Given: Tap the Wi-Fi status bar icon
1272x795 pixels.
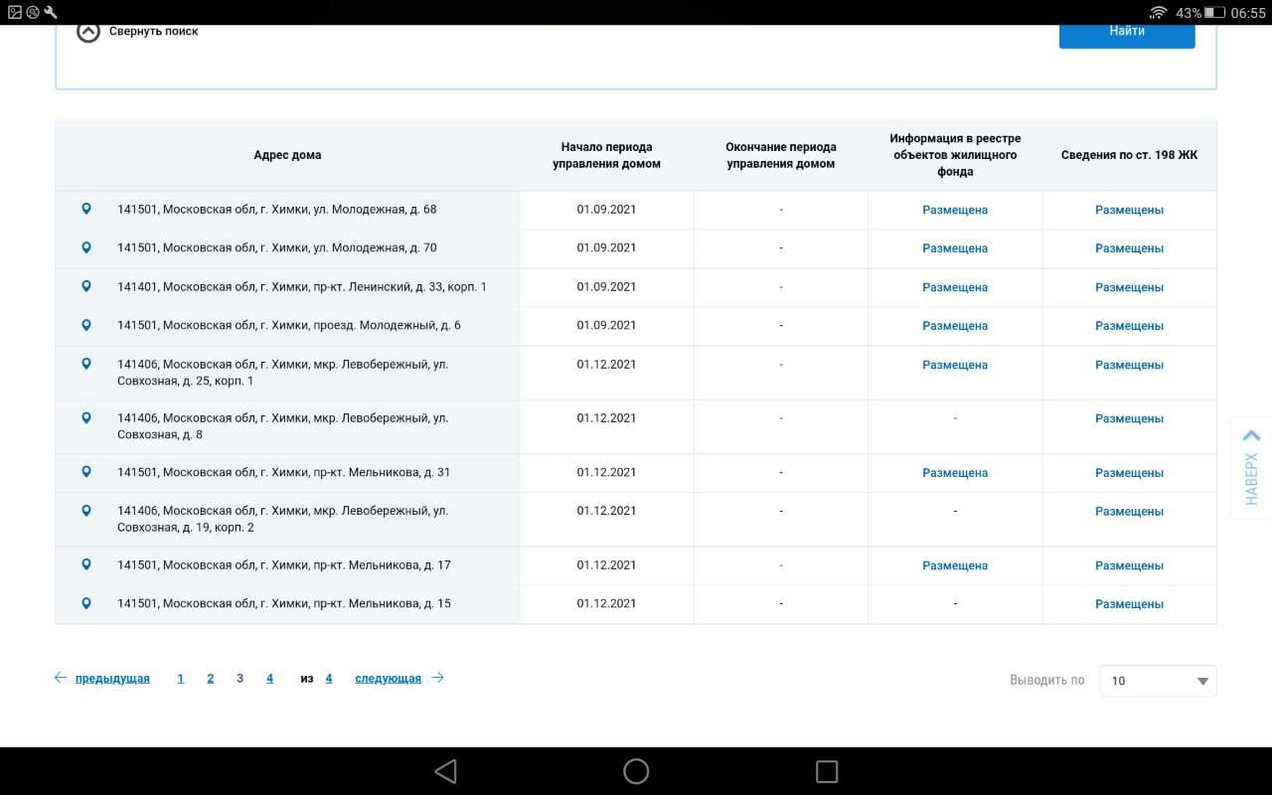Looking at the screenshot, I should [1158, 13].
